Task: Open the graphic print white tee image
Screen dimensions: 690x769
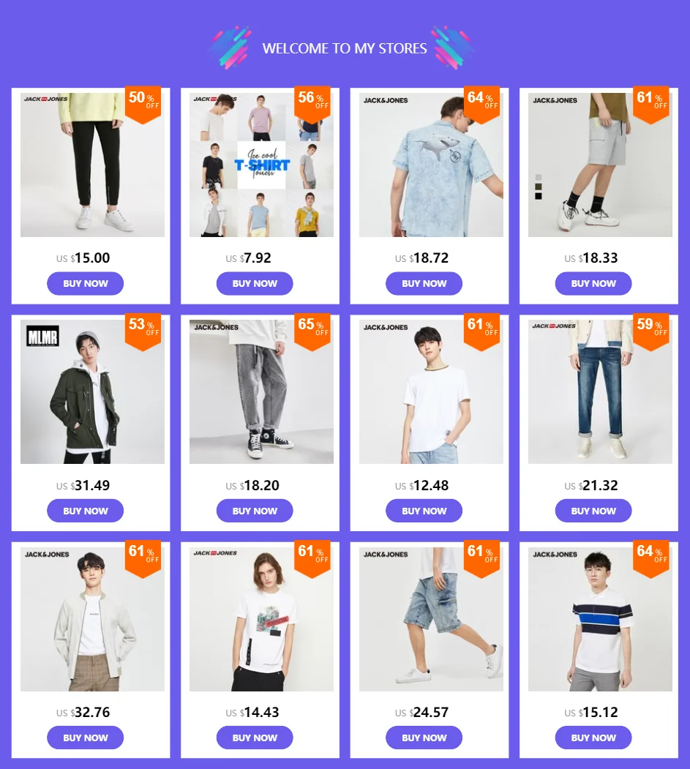Action: tap(261, 619)
